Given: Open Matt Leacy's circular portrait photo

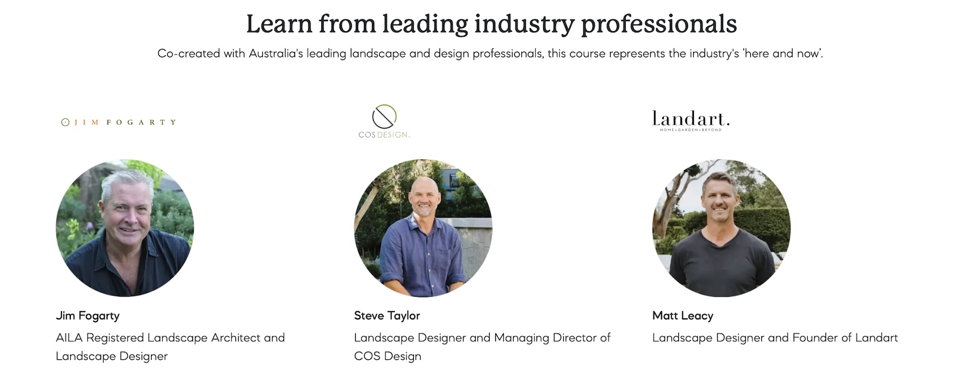Looking at the screenshot, I should point(721,228).
